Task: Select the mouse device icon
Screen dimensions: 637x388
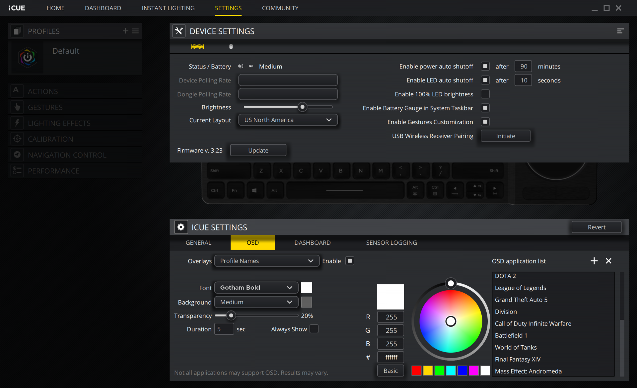Action: (231, 47)
